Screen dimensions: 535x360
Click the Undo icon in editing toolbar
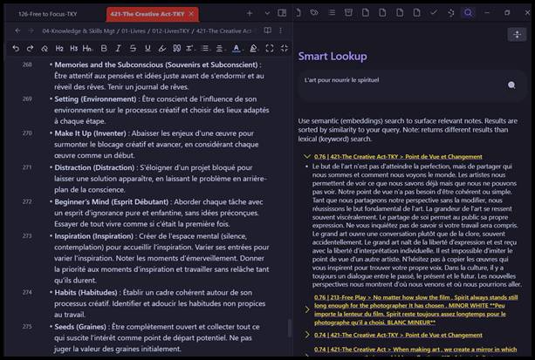point(17,48)
